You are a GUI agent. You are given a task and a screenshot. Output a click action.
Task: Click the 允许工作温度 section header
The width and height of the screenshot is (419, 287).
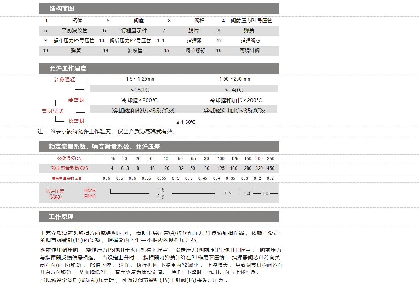coord(68,68)
